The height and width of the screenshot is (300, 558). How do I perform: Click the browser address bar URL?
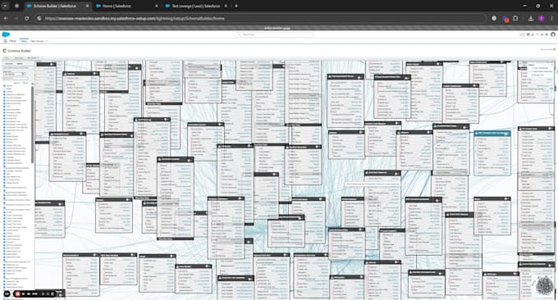pos(135,18)
